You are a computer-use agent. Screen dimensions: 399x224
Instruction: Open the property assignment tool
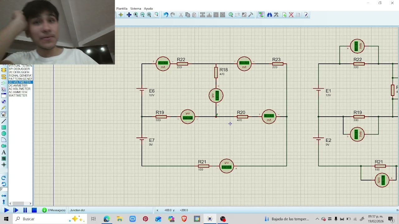[276, 15]
